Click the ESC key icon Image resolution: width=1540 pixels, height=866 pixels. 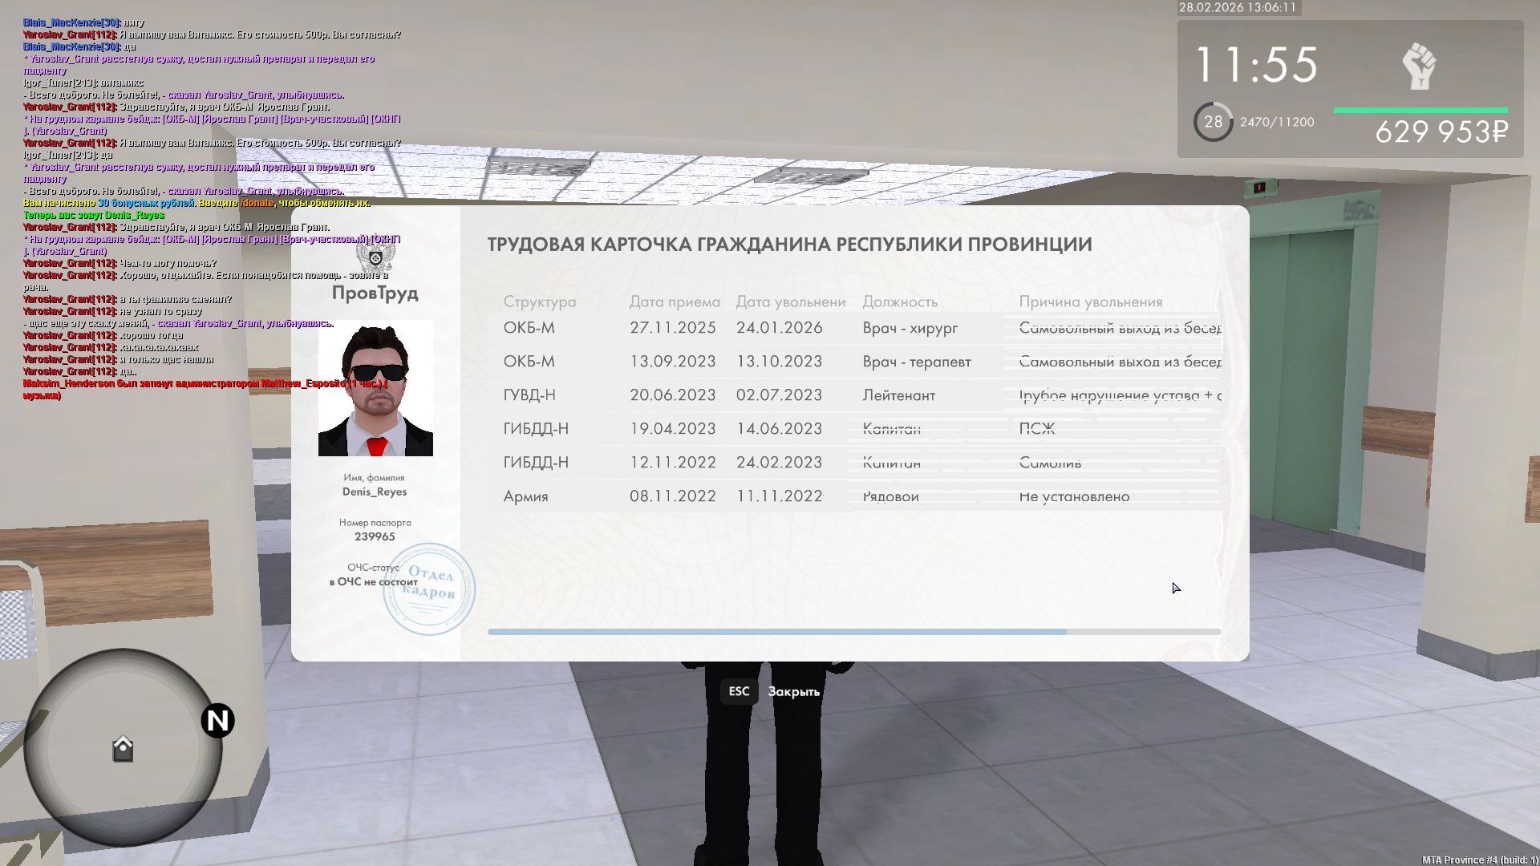739,691
